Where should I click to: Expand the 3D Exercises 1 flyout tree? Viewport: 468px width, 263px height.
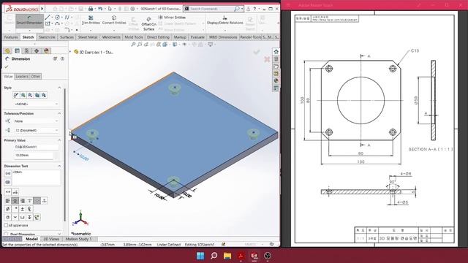[x=70, y=52]
